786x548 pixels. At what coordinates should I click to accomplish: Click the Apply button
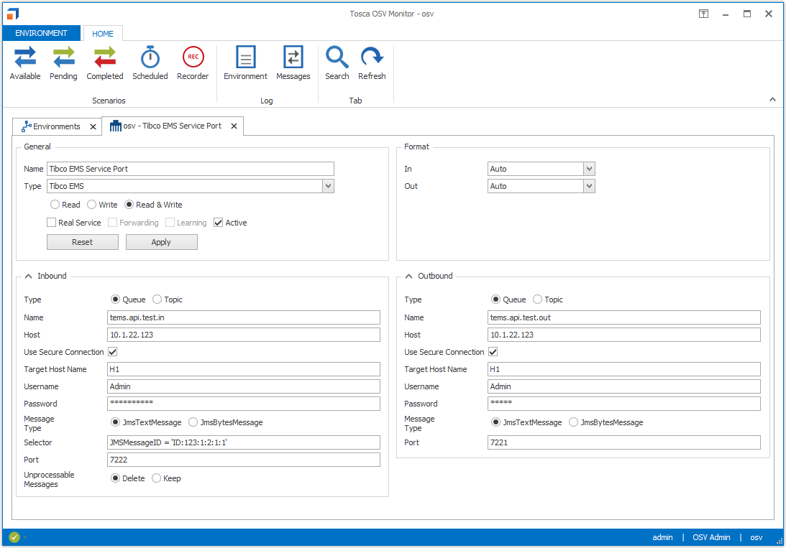point(161,242)
